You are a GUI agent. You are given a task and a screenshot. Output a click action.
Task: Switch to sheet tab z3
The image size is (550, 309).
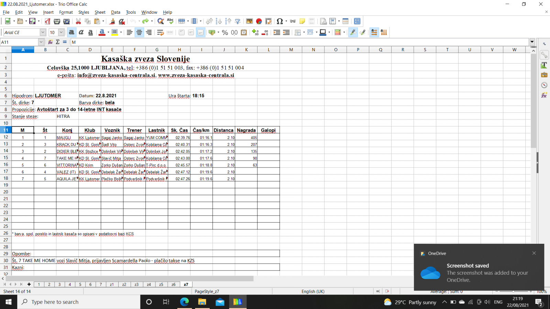pos(136,284)
